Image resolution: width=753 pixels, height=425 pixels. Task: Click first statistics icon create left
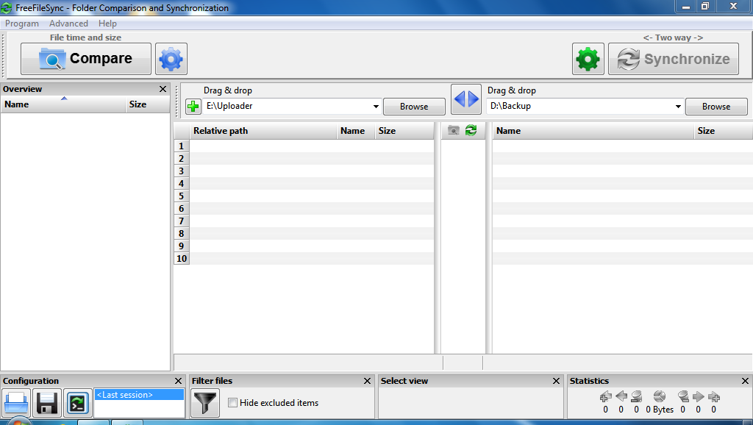click(606, 396)
